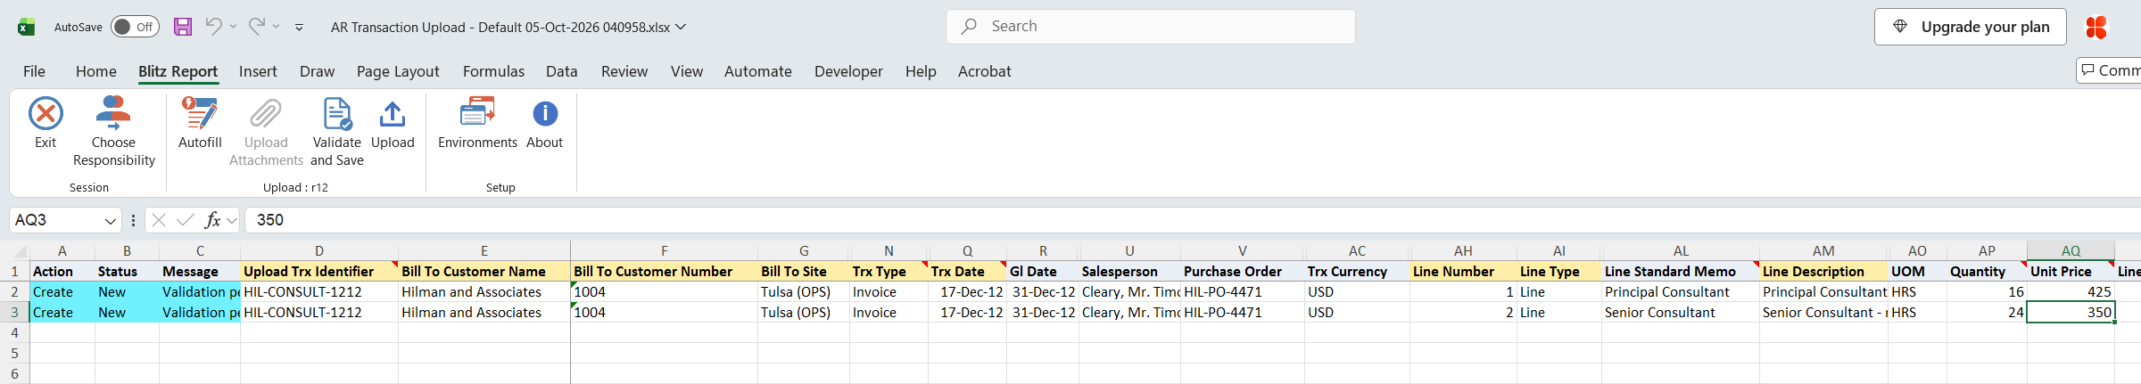Run the Autofill tool
The image size is (2141, 384).
point(200,123)
